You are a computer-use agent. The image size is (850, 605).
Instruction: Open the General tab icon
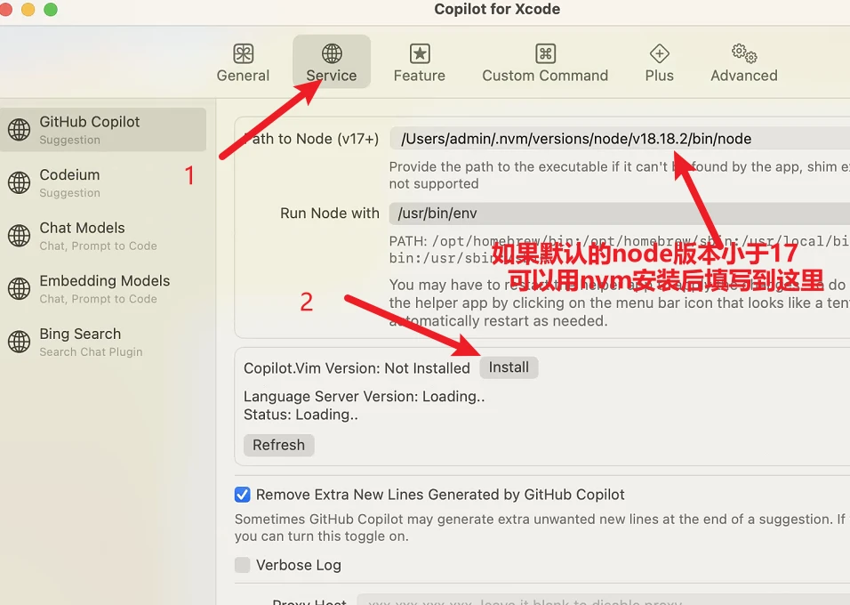243,53
